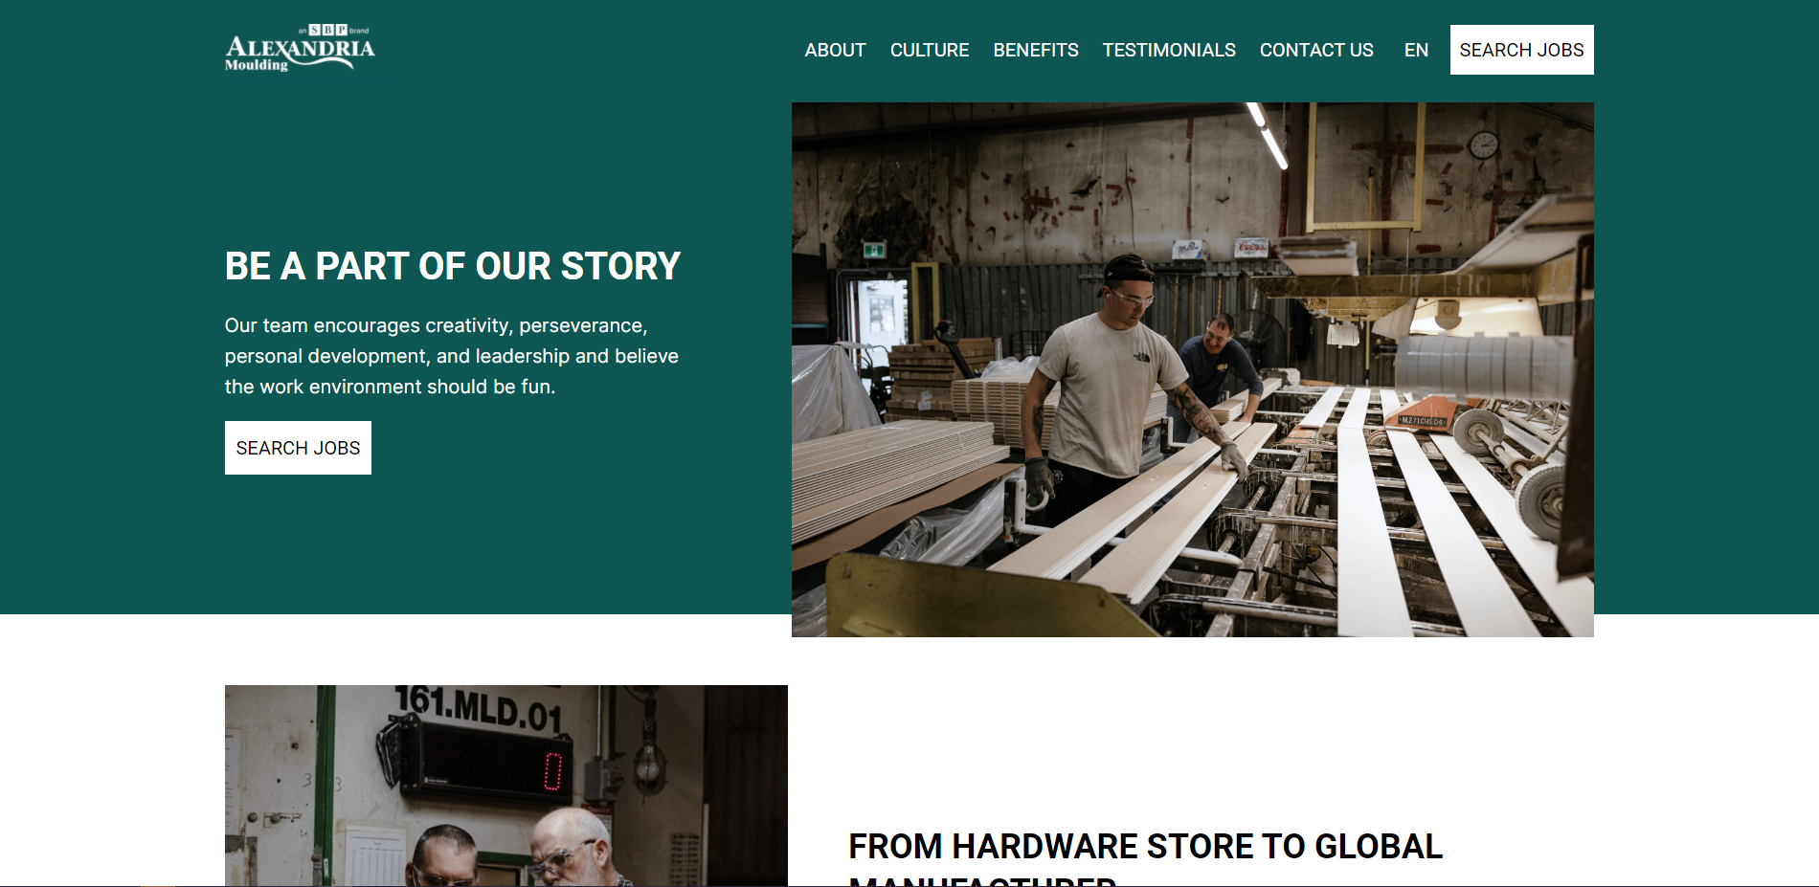This screenshot has height=887, width=1819.
Task: Click the Alexandria Moulding logo
Action: [300, 49]
